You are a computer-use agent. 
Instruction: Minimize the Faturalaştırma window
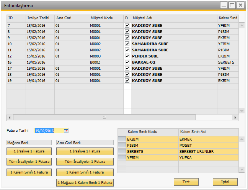224,5
